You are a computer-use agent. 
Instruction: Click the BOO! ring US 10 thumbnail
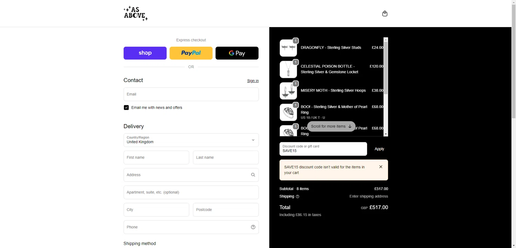pyautogui.click(x=288, y=112)
